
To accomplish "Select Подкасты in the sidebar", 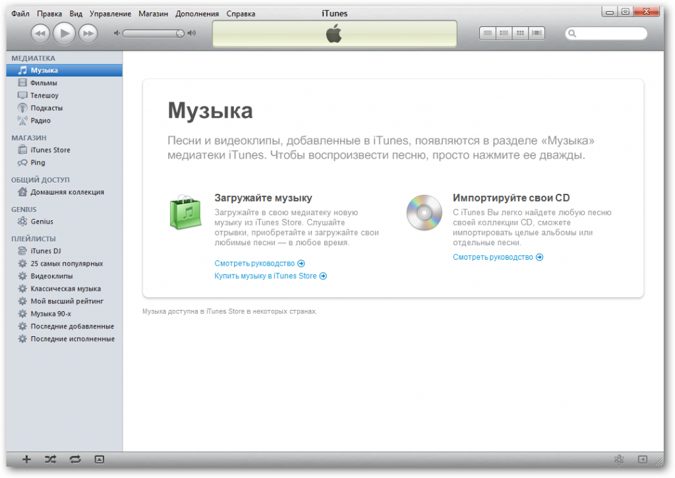I will [46, 108].
